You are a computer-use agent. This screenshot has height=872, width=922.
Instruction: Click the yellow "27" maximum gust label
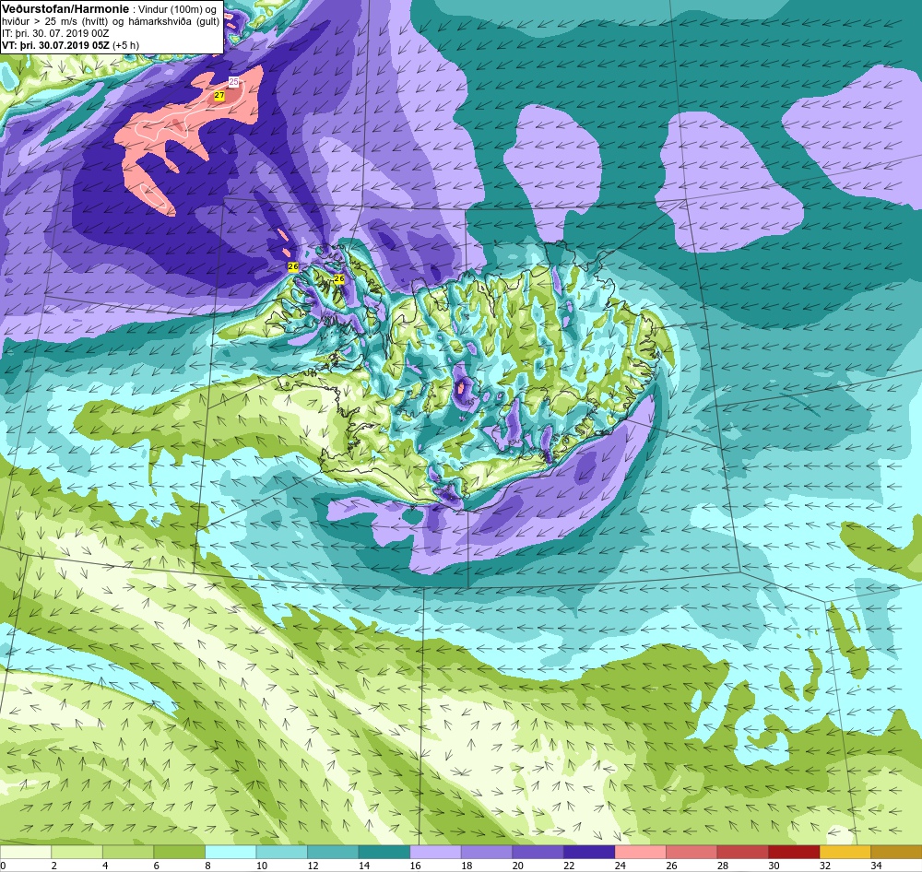pos(219,95)
